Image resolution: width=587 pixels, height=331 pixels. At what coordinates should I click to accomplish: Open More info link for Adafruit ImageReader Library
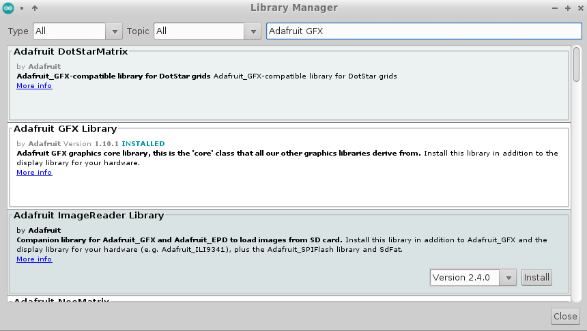(x=34, y=259)
